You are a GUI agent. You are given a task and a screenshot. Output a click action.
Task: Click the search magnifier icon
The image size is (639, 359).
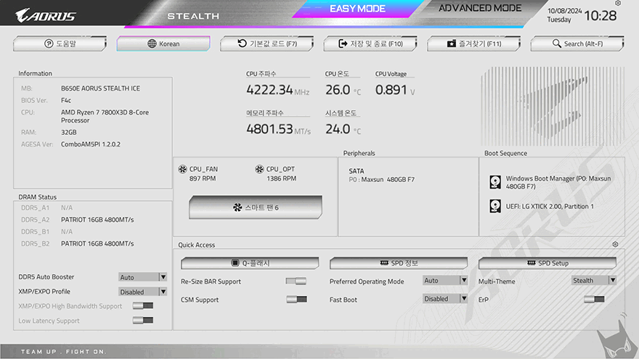pyautogui.click(x=557, y=43)
